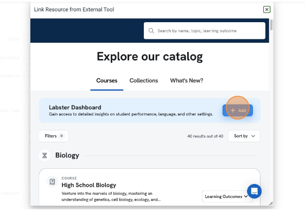Open the chat support bubble
Image resolution: width=305 pixels, height=211 pixels.
click(254, 191)
